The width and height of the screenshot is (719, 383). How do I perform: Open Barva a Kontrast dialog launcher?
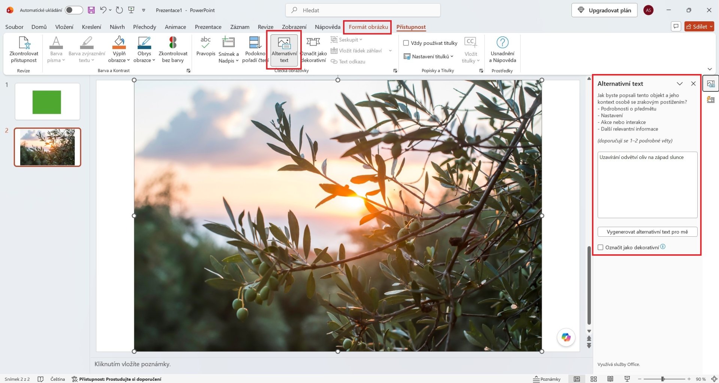[x=188, y=71]
